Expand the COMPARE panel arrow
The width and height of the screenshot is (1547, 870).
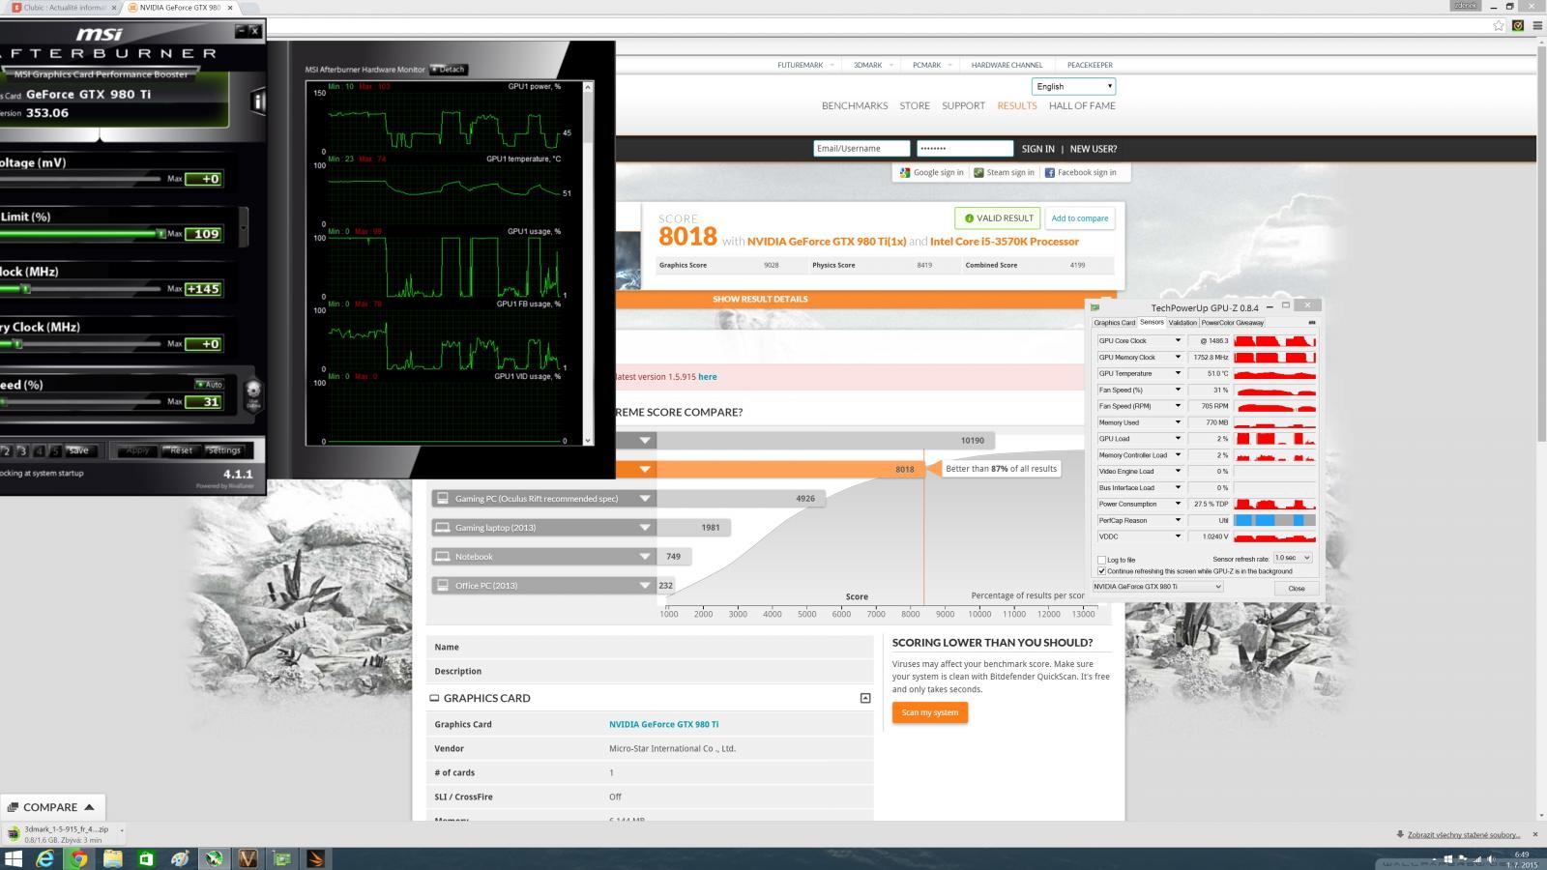click(x=89, y=807)
